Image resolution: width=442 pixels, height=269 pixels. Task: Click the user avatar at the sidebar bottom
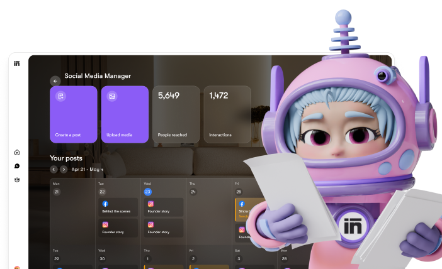coord(17,267)
